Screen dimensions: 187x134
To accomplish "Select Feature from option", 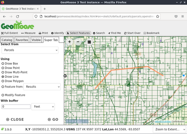I will (3, 87).
